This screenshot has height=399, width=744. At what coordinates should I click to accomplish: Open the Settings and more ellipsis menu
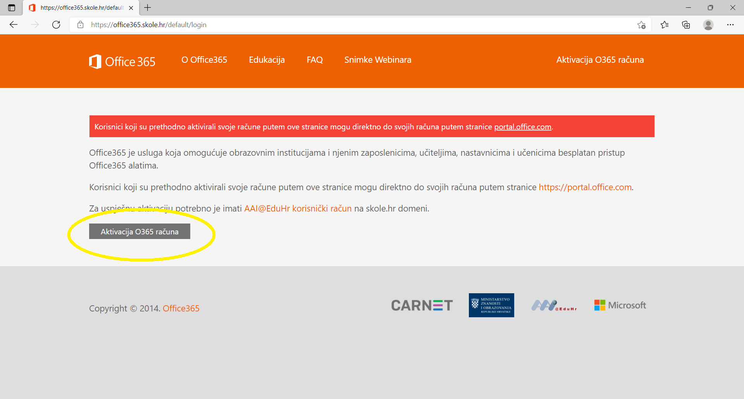730,25
